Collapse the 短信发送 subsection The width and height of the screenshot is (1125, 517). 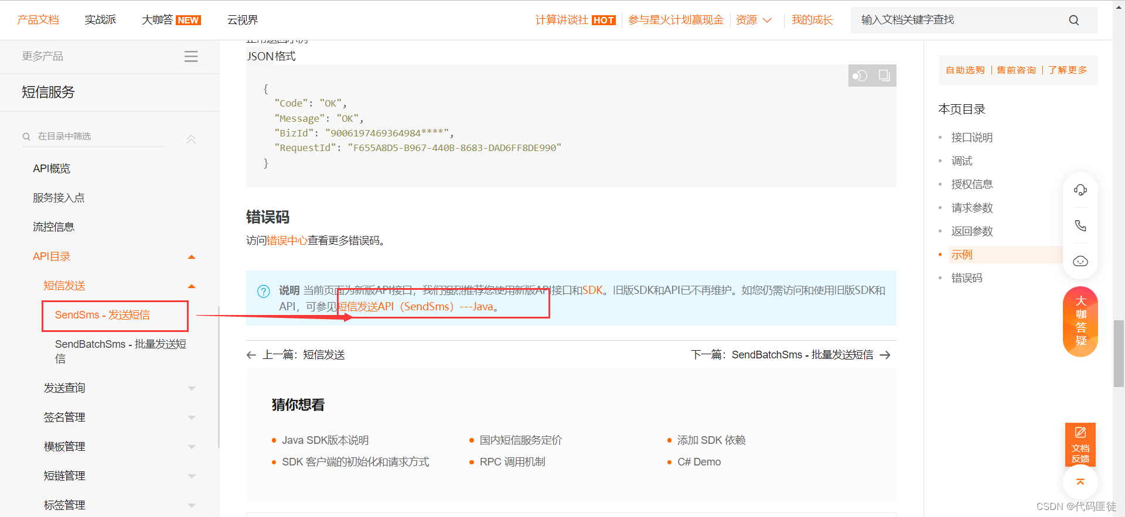(x=191, y=286)
